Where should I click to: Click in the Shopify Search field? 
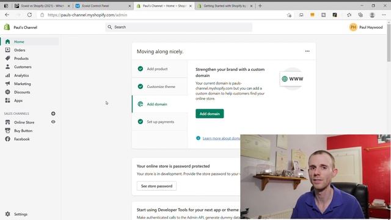click(178, 27)
